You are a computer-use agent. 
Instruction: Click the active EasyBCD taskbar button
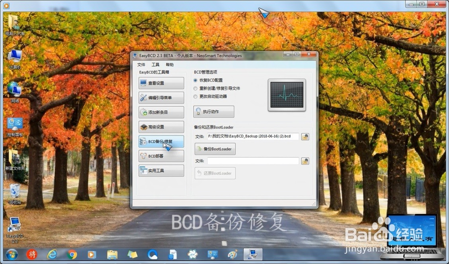click(x=252, y=254)
